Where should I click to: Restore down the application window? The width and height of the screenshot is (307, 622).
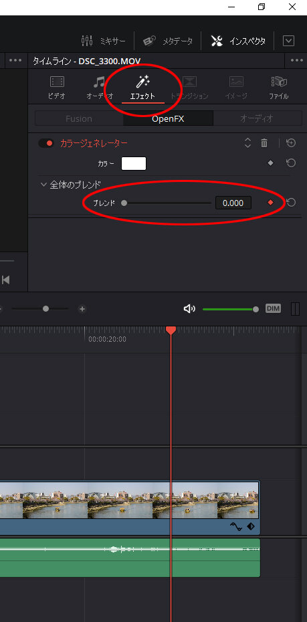pos(262,7)
